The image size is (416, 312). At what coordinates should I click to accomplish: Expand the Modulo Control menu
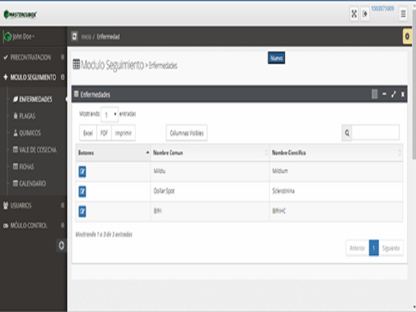point(33,226)
